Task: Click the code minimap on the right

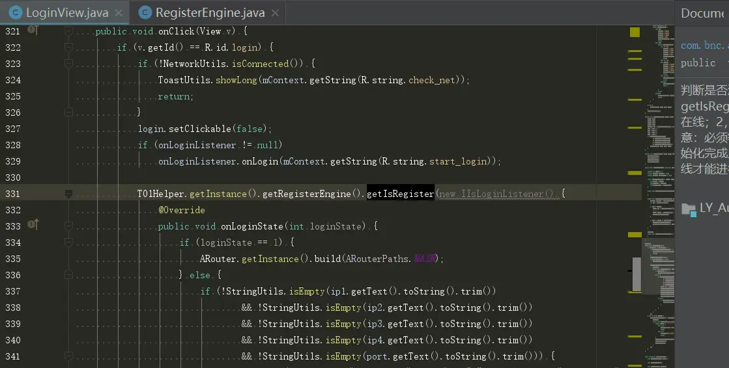Action: [x=659, y=196]
